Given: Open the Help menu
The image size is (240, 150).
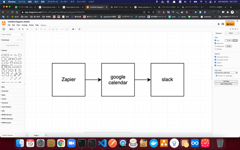Looking at the screenshot, I should [37, 25].
